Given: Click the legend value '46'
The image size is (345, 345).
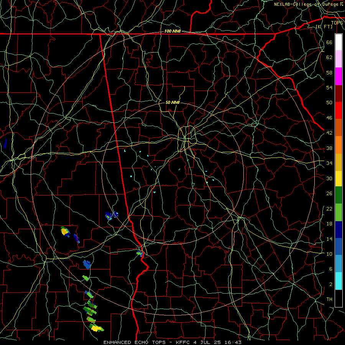Looking at the screenshot, I should (329, 118).
